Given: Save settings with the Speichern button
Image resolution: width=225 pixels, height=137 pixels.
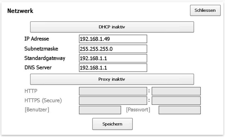Looking at the screenshot, I should 112,124.
